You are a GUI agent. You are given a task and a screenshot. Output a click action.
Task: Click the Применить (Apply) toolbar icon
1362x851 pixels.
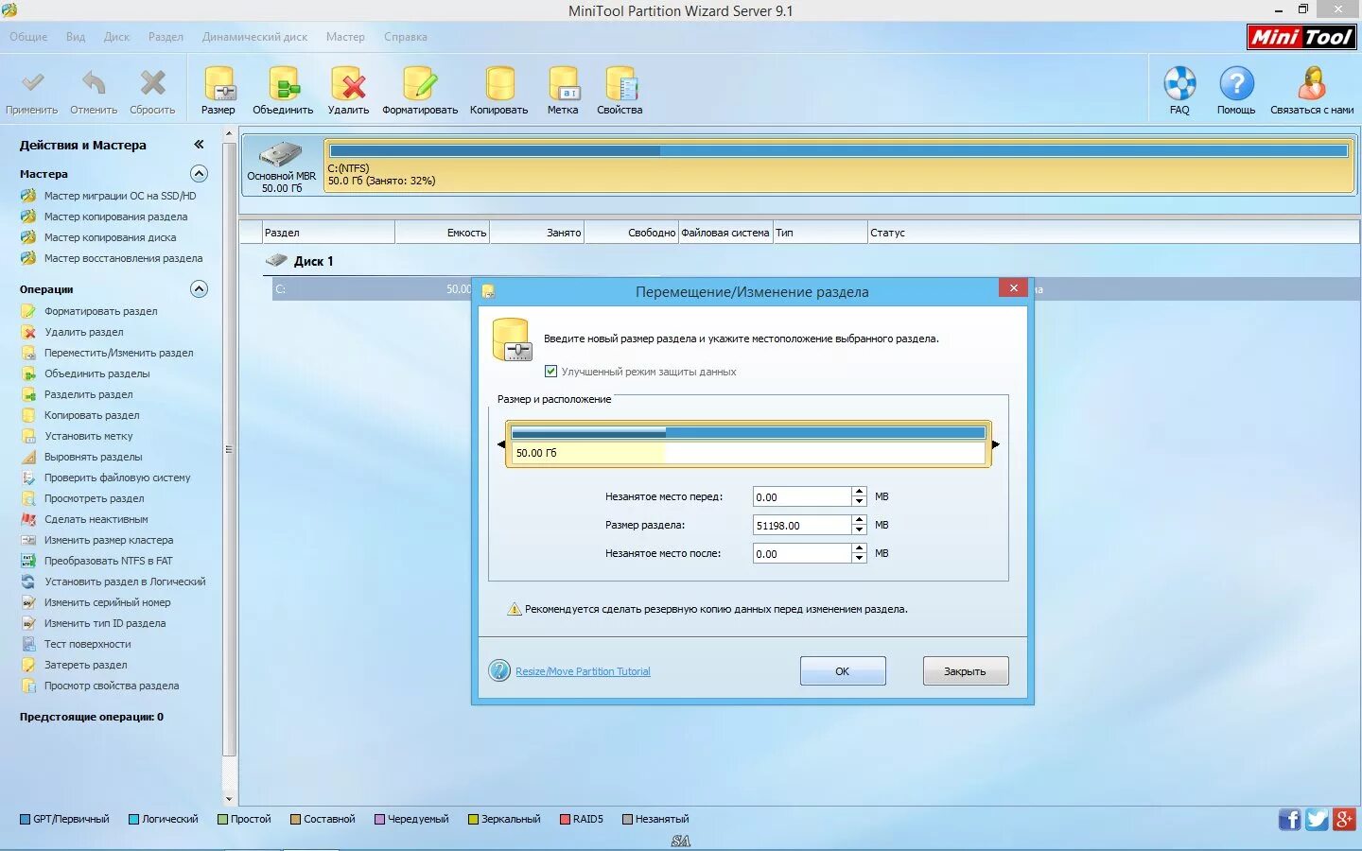tap(32, 92)
